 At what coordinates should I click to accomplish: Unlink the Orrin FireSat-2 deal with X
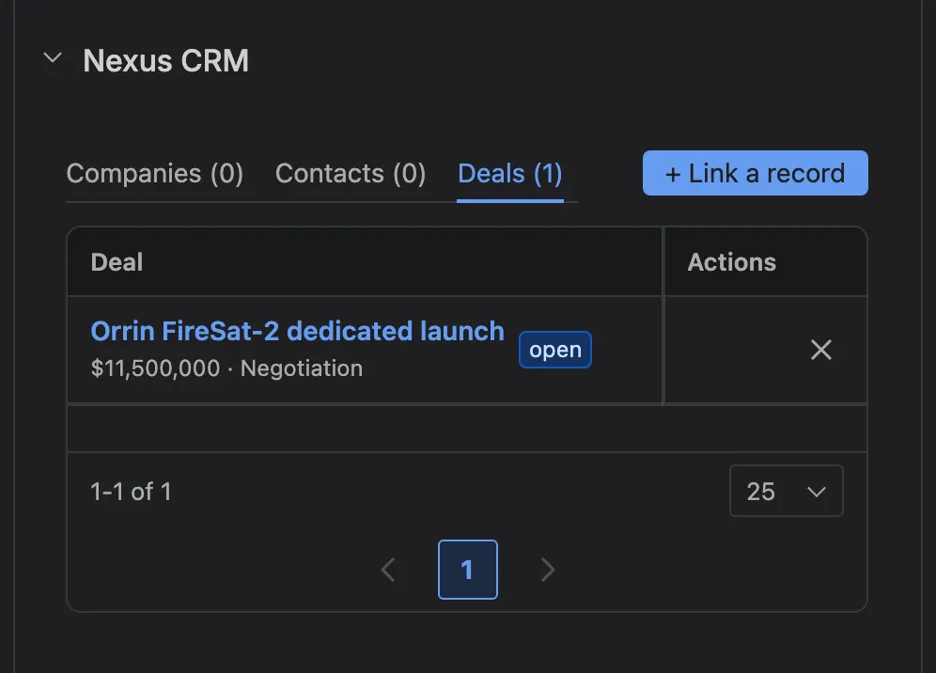pyautogui.click(x=820, y=350)
